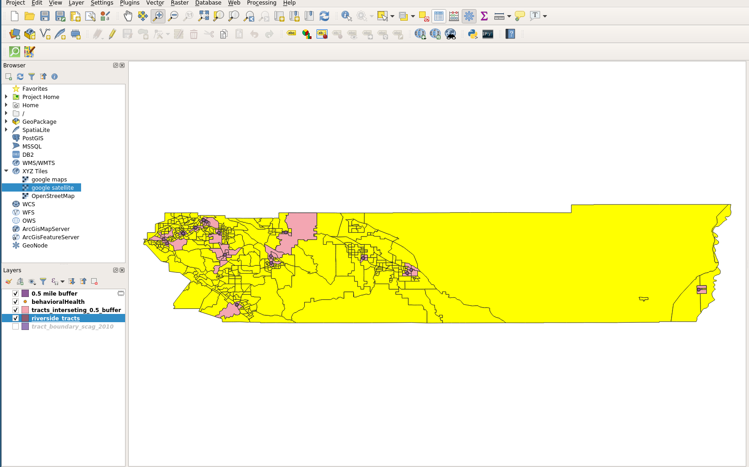The image size is (749, 467).
Task: Open the Python console
Action: 473,34
